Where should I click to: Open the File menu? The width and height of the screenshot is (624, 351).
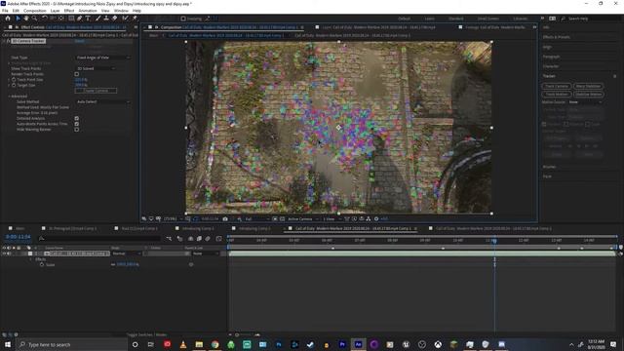(5, 11)
